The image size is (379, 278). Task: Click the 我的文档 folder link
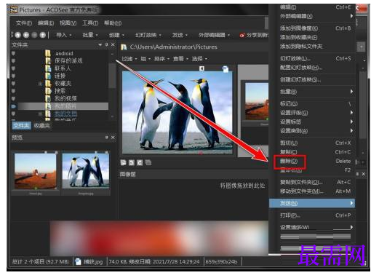coord(65,114)
